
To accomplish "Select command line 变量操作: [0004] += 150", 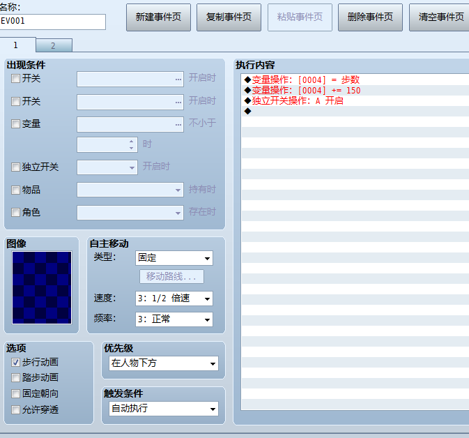I will tap(355, 91).
